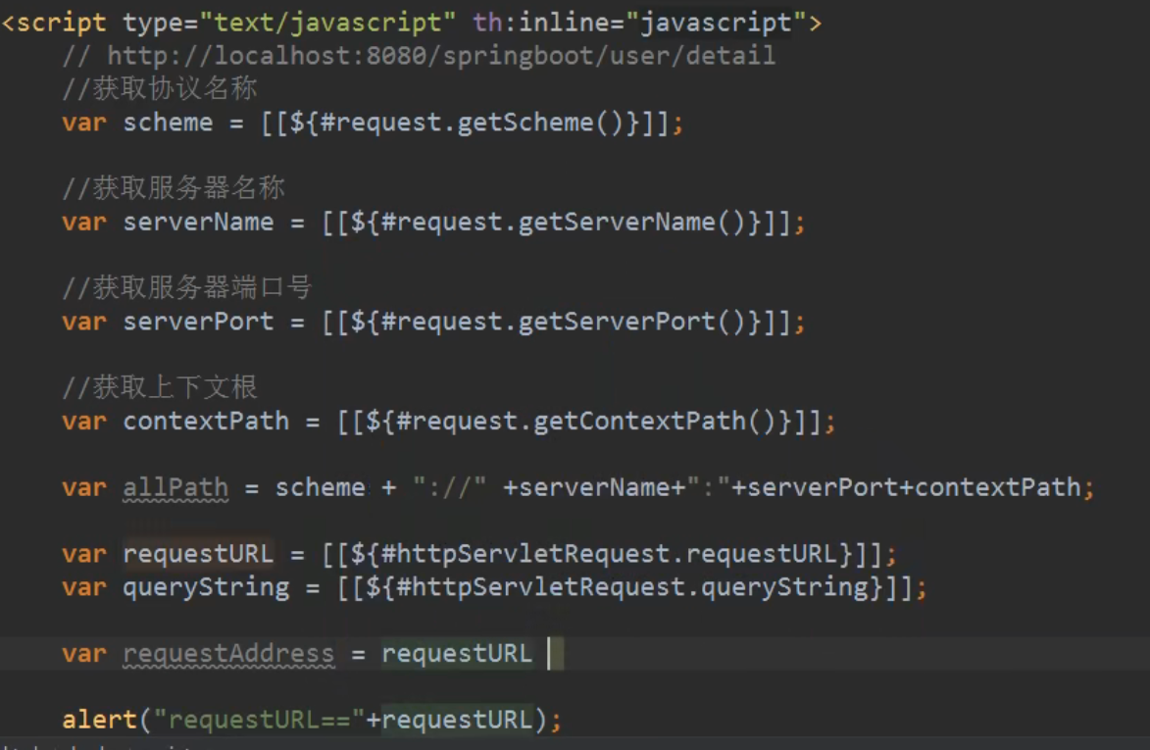Click the 'var scheme' declaration line

tap(373, 123)
